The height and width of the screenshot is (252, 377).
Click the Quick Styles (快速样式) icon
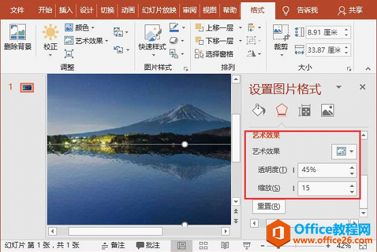click(152, 33)
